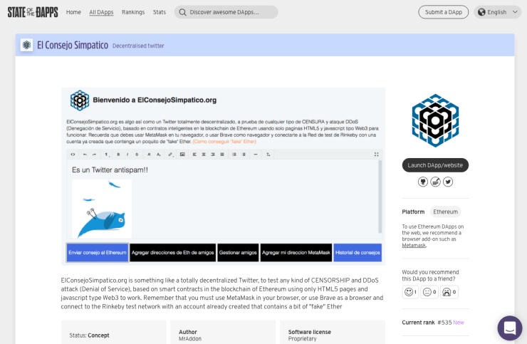Image resolution: width=527 pixels, height=344 pixels.
Task: Click the large DApp cube logo
Action: (435, 120)
